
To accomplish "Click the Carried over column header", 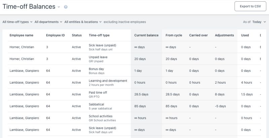I will click(198, 35).
